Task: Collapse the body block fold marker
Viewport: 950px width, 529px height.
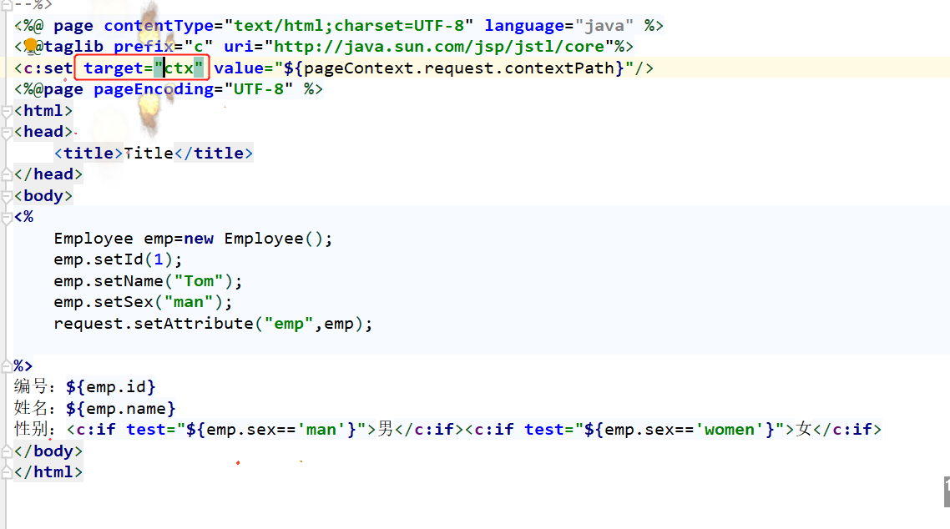Action: (x=7, y=194)
